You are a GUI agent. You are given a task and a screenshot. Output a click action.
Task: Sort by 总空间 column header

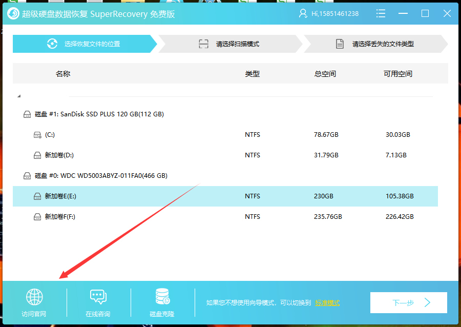point(325,73)
